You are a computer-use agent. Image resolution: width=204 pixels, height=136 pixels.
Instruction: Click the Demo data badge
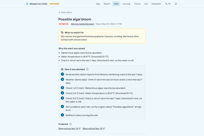(54, 4)
